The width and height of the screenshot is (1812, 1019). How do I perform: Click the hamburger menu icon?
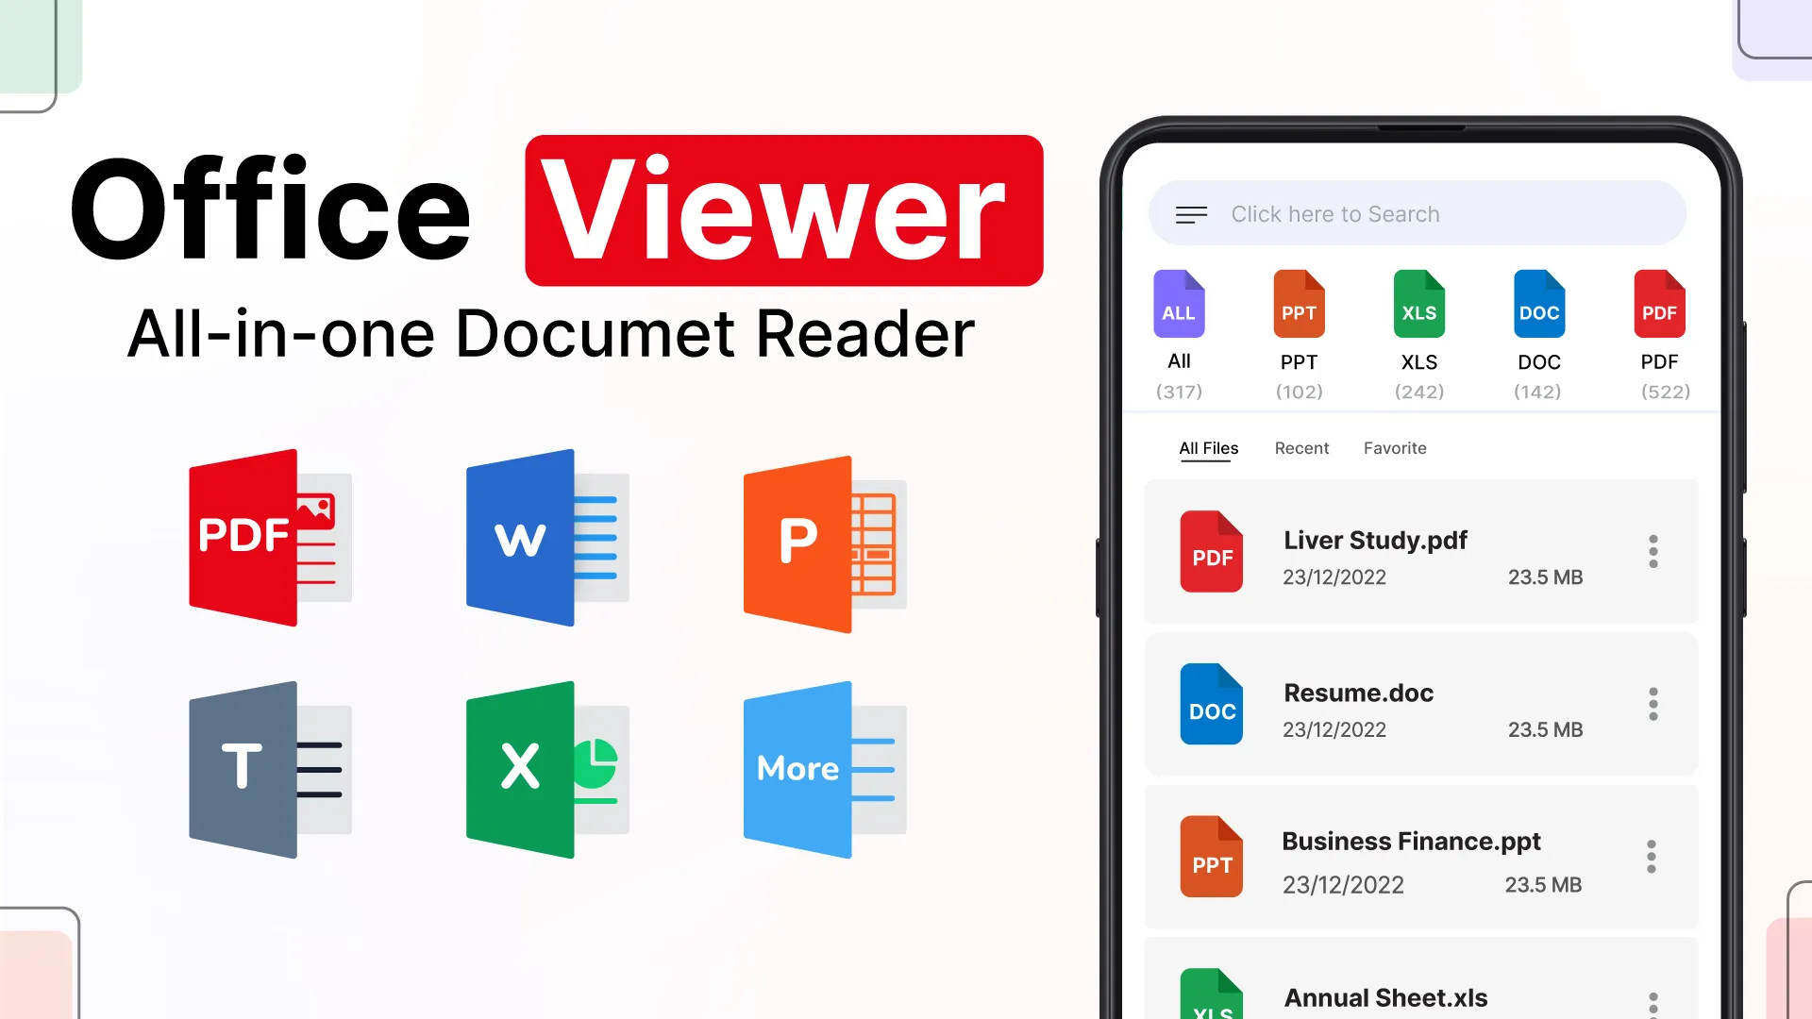1191,214
